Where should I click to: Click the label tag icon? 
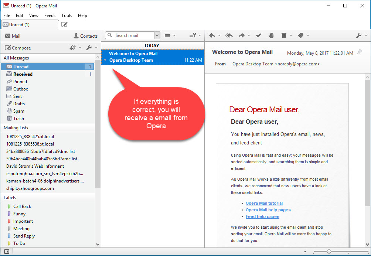[301, 35]
